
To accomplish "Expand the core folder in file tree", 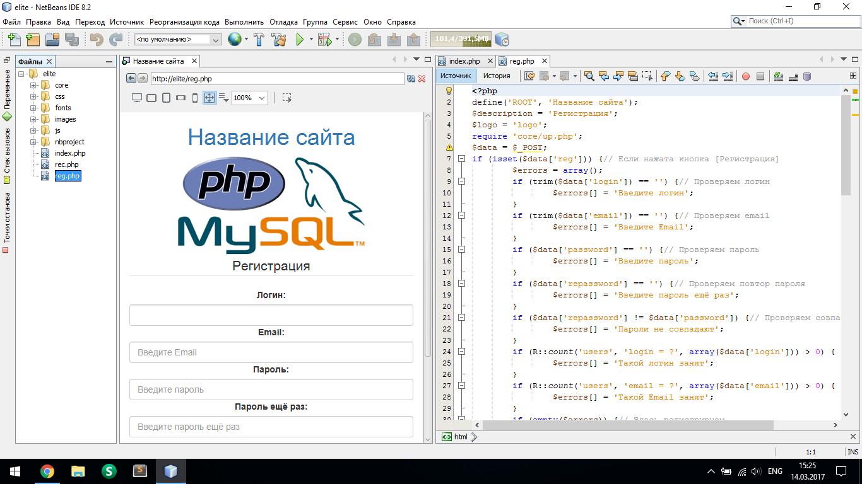I will click(33, 85).
